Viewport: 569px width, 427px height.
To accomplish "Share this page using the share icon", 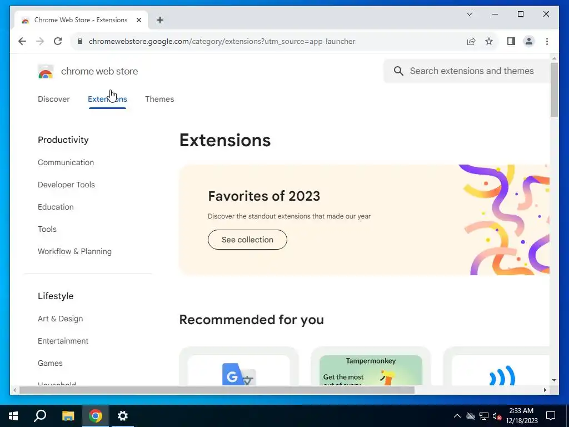I will pyautogui.click(x=471, y=41).
